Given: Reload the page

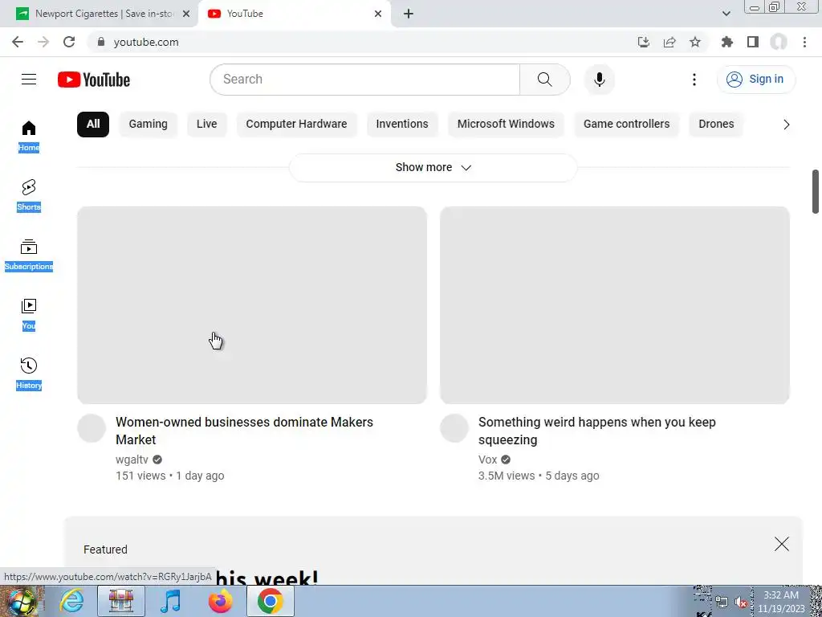Looking at the screenshot, I should click(x=69, y=42).
